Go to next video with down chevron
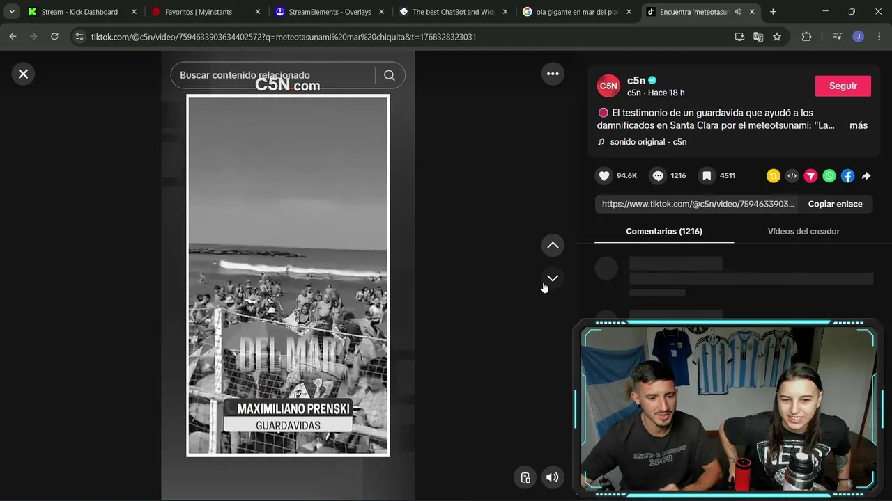Image resolution: width=892 pixels, height=501 pixels. (x=553, y=278)
